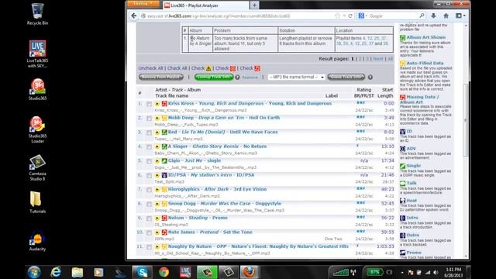Click the green Lookup Track Info button
The width and height of the screenshot is (496, 279).
214,77
